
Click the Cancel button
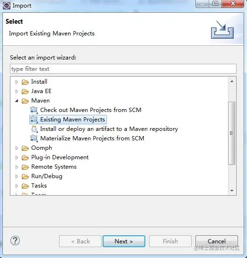click(217, 241)
